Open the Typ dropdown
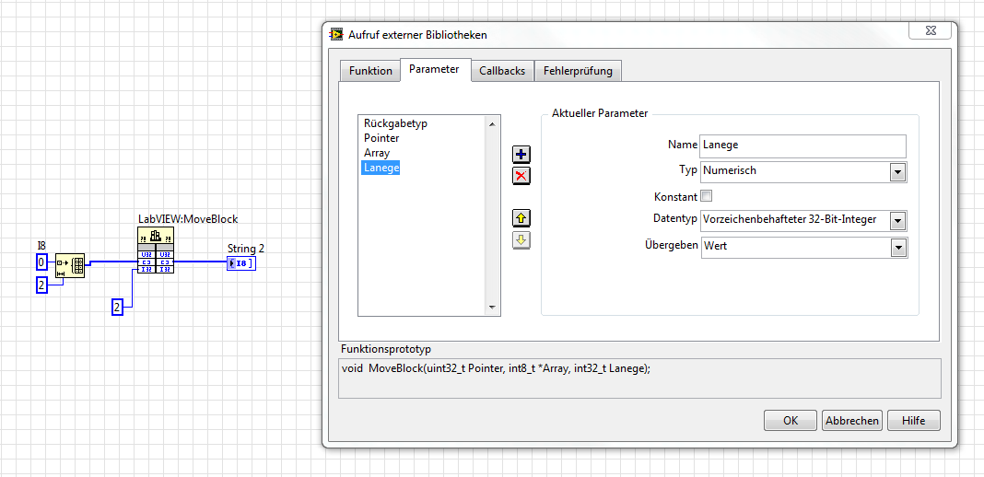Screen dimensions: 984x477 (898, 171)
